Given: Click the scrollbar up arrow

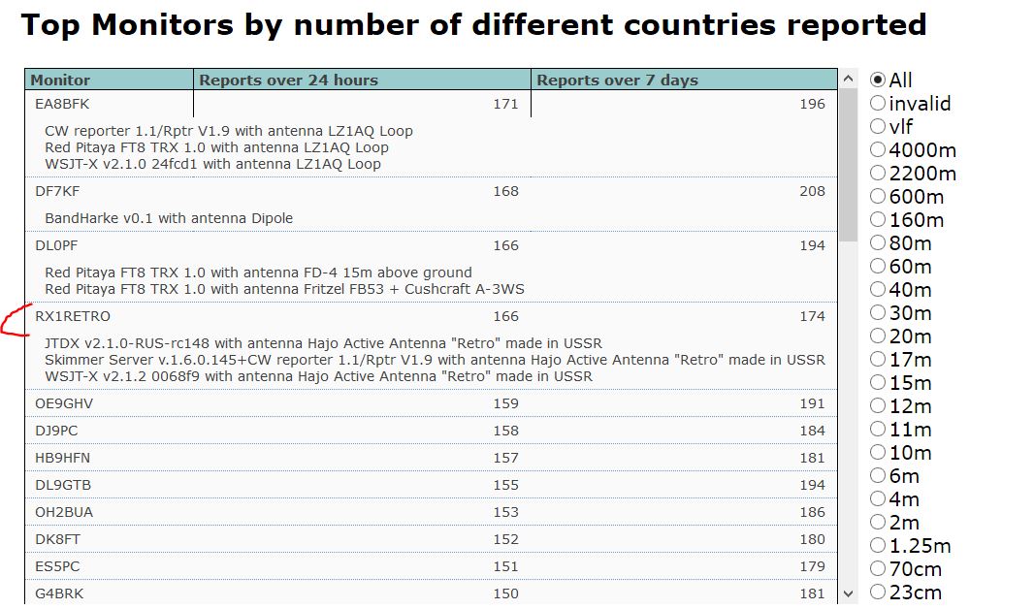Looking at the screenshot, I should [849, 80].
